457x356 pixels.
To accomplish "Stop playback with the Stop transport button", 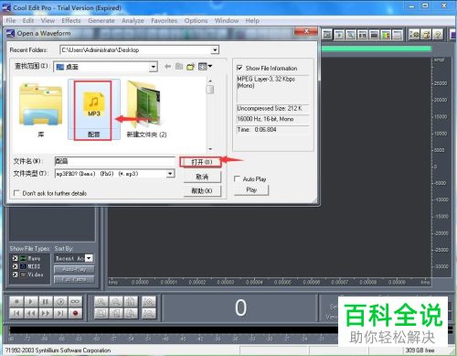I will (x=16, y=302).
